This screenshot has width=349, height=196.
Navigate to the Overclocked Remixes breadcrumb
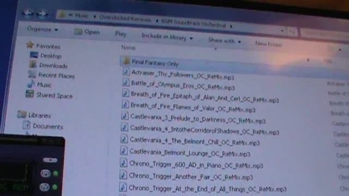[x=125, y=19]
